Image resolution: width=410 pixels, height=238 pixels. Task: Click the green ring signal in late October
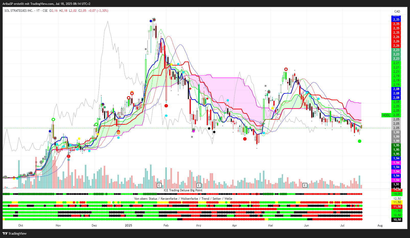tap(53, 119)
